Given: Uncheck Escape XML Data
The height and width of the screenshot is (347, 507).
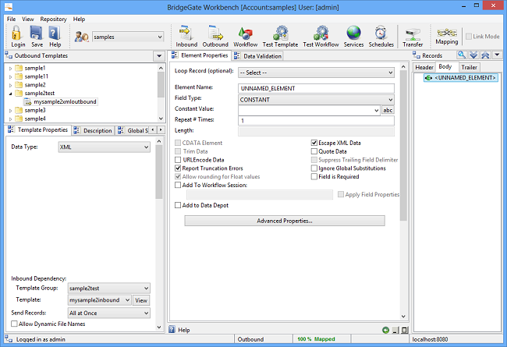Looking at the screenshot, I should (x=314, y=143).
